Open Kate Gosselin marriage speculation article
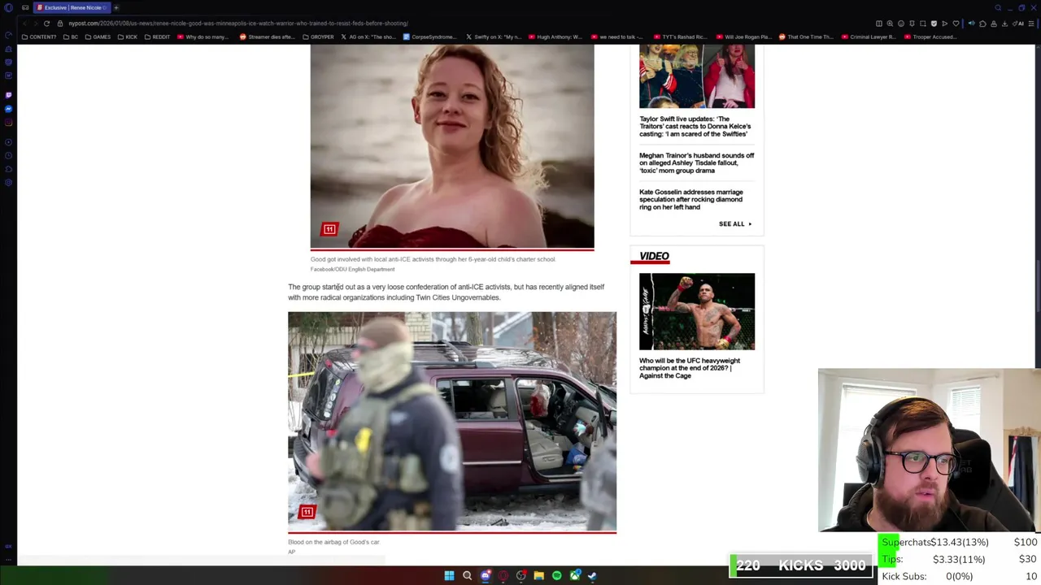The image size is (1041, 585). 691,200
